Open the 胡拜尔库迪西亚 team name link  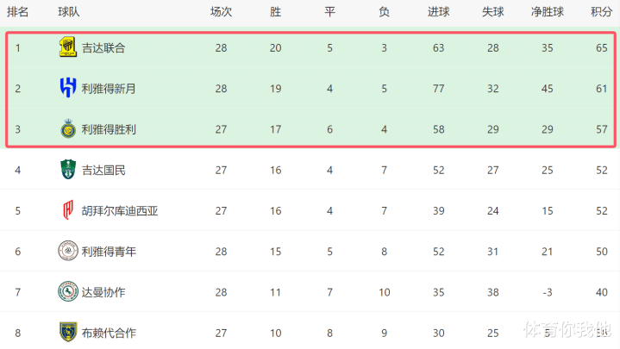(x=120, y=211)
